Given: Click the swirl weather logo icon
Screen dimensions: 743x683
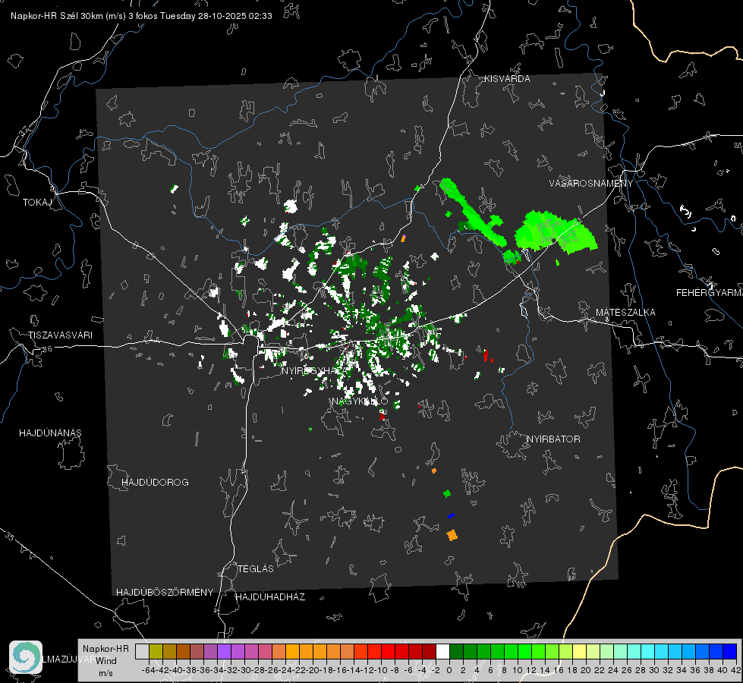Looking at the screenshot, I should pos(26,657).
